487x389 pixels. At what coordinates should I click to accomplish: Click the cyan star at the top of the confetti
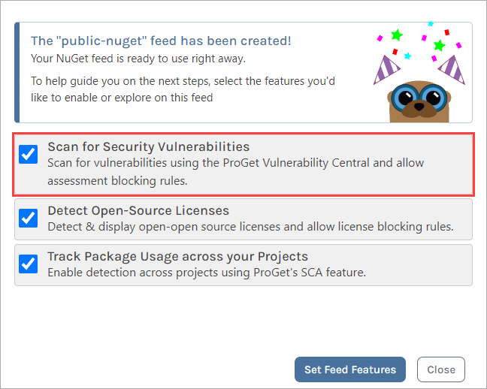coord(430,24)
